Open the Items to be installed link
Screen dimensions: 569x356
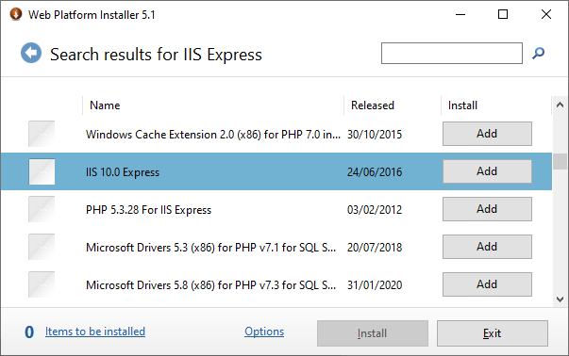click(x=95, y=332)
